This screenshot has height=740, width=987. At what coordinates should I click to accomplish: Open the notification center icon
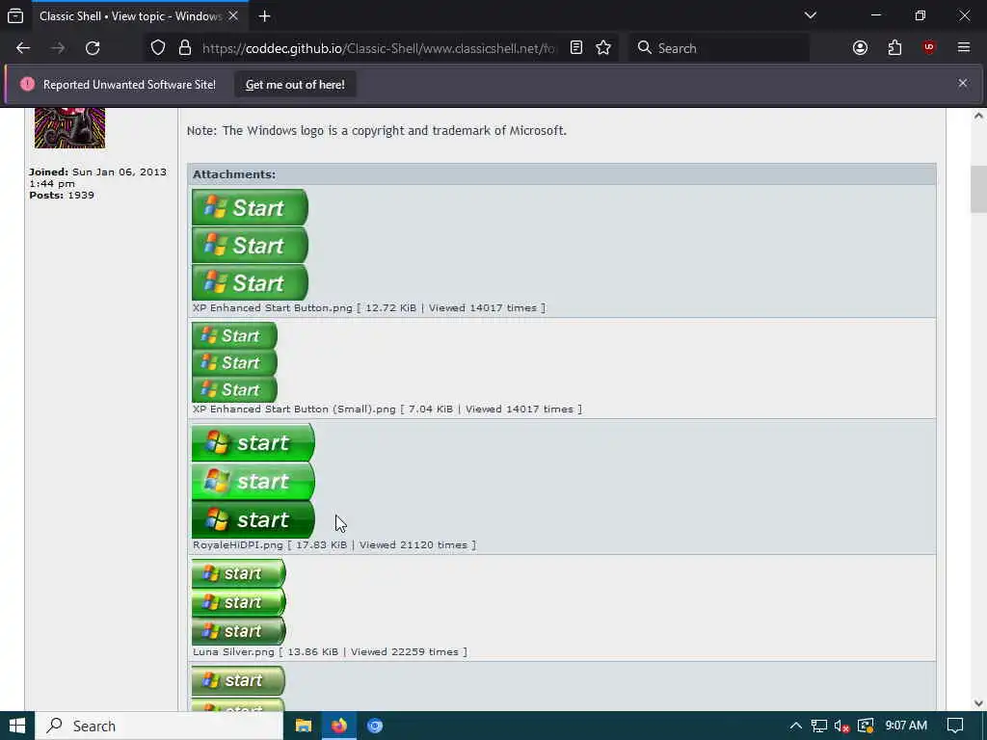click(955, 726)
